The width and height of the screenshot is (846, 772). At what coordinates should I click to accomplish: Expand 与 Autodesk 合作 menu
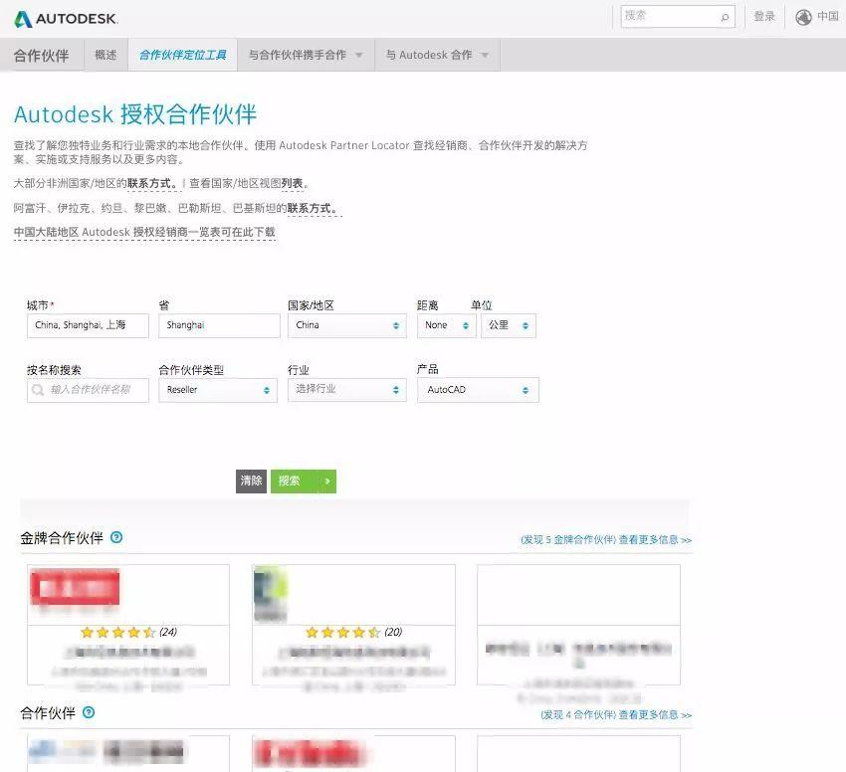coord(438,55)
